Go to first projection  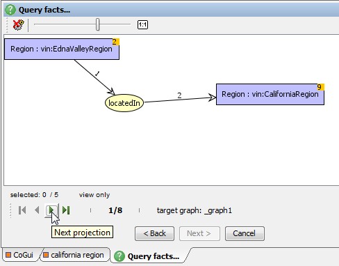(x=22, y=210)
